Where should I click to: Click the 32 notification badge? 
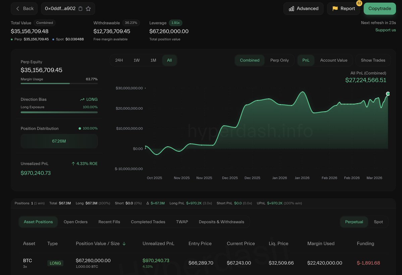(359, 3)
